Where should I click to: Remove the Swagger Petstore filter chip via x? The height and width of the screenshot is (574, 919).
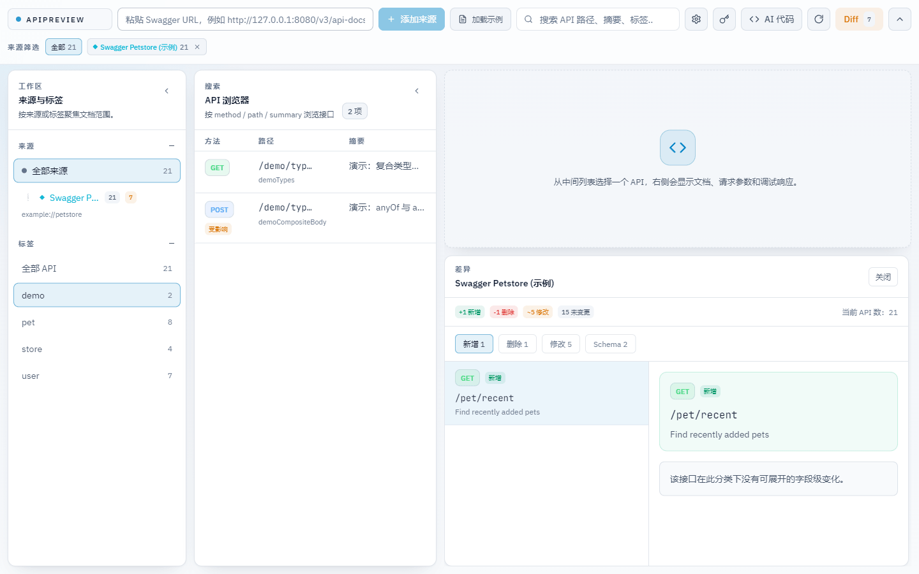pos(197,47)
